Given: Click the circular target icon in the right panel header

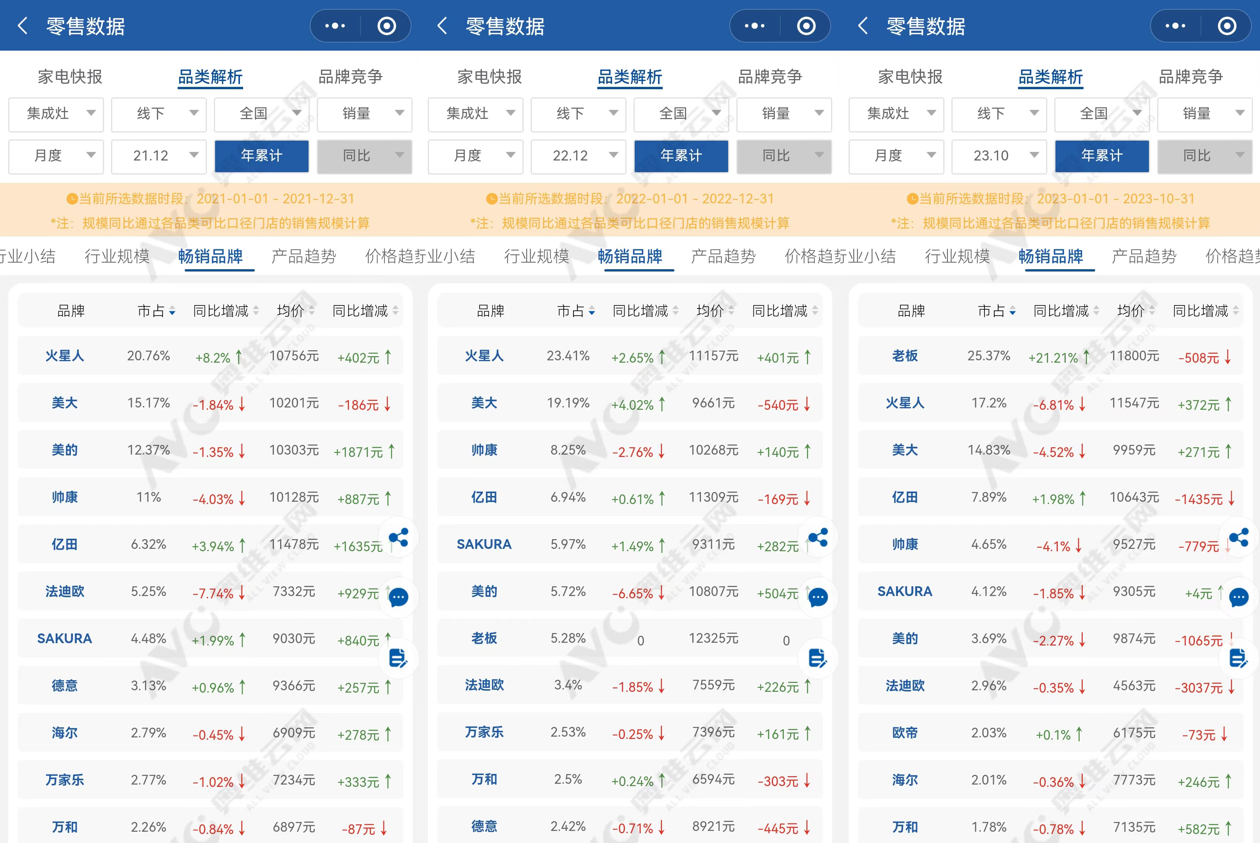Looking at the screenshot, I should point(1226,26).
